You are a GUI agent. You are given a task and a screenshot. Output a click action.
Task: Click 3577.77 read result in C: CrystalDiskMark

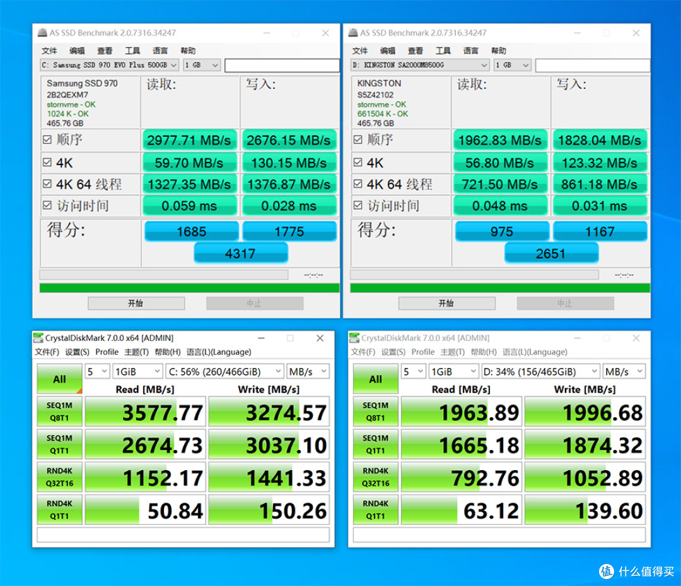145,411
